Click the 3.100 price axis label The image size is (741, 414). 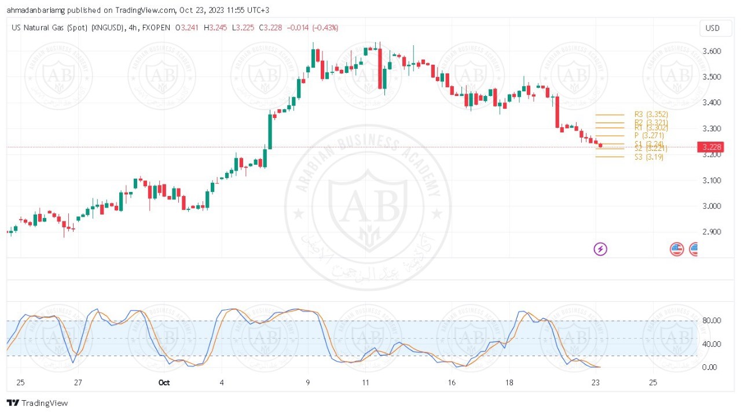click(711, 180)
